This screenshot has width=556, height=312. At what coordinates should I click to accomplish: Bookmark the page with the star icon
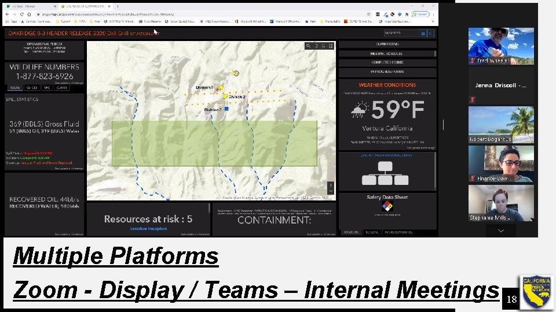[x=369, y=14]
